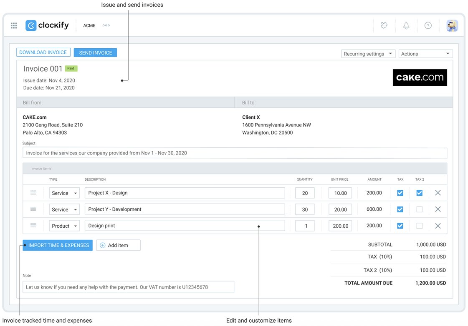468x326 pixels.
Task: Click the Clockify logo
Action: [x=47, y=25]
